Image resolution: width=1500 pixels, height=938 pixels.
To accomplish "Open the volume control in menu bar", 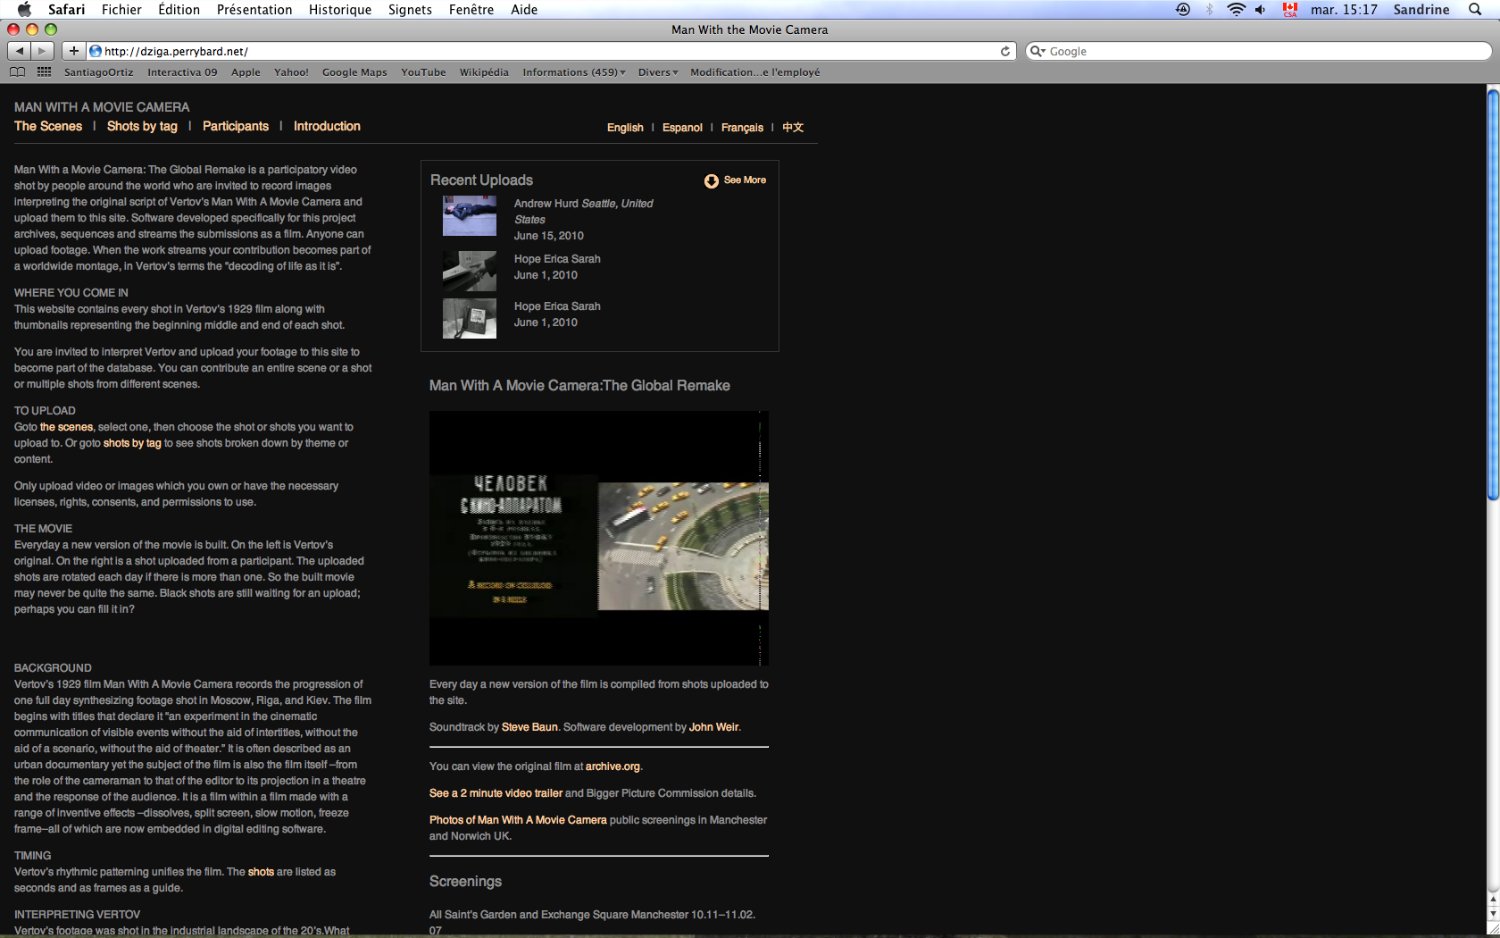I will pyautogui.click(x=1261, y=9).
